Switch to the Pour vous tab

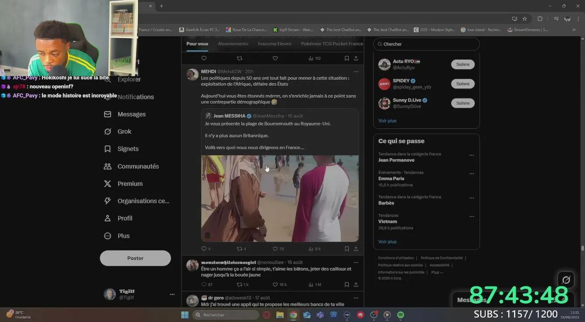(197, 44)
